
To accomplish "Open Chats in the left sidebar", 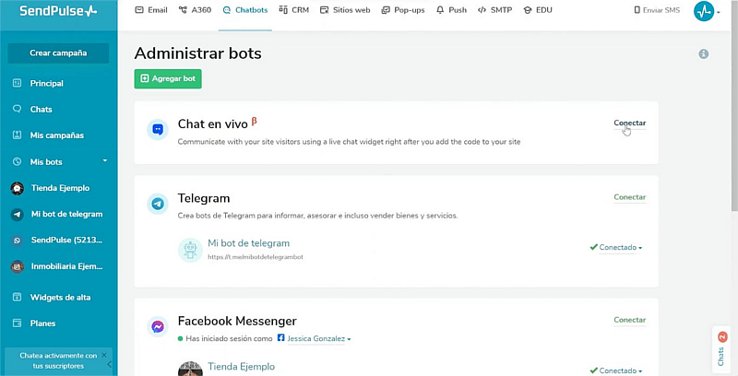I will tap(41, 109).
